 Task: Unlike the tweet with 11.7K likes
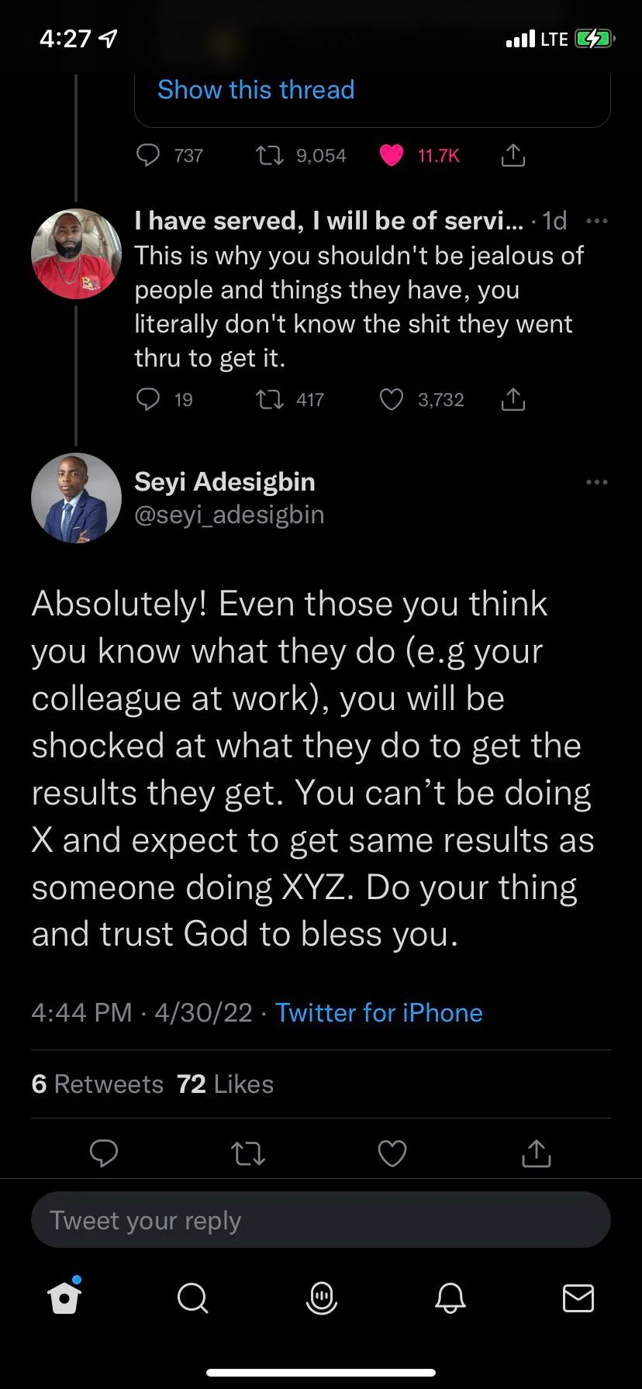click(392, 156)
